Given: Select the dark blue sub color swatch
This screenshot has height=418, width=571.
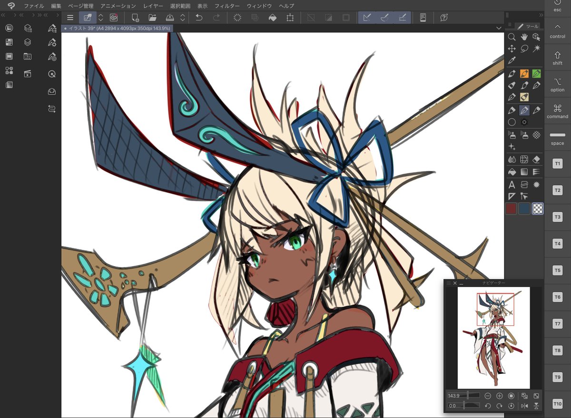Looking at the screenshot, I should (x=524, y=209).
